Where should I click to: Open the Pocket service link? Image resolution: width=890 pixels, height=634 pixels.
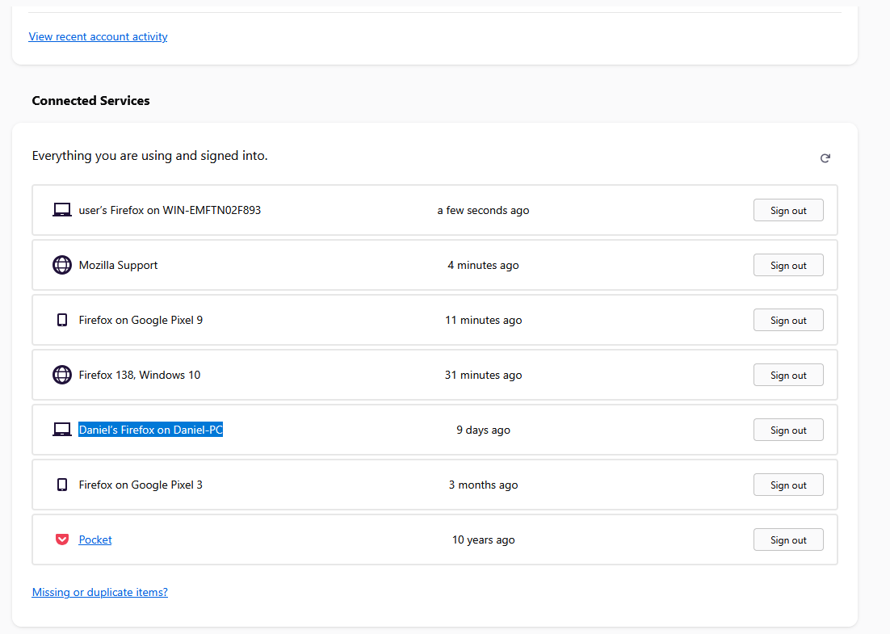(x=95, y=540)
